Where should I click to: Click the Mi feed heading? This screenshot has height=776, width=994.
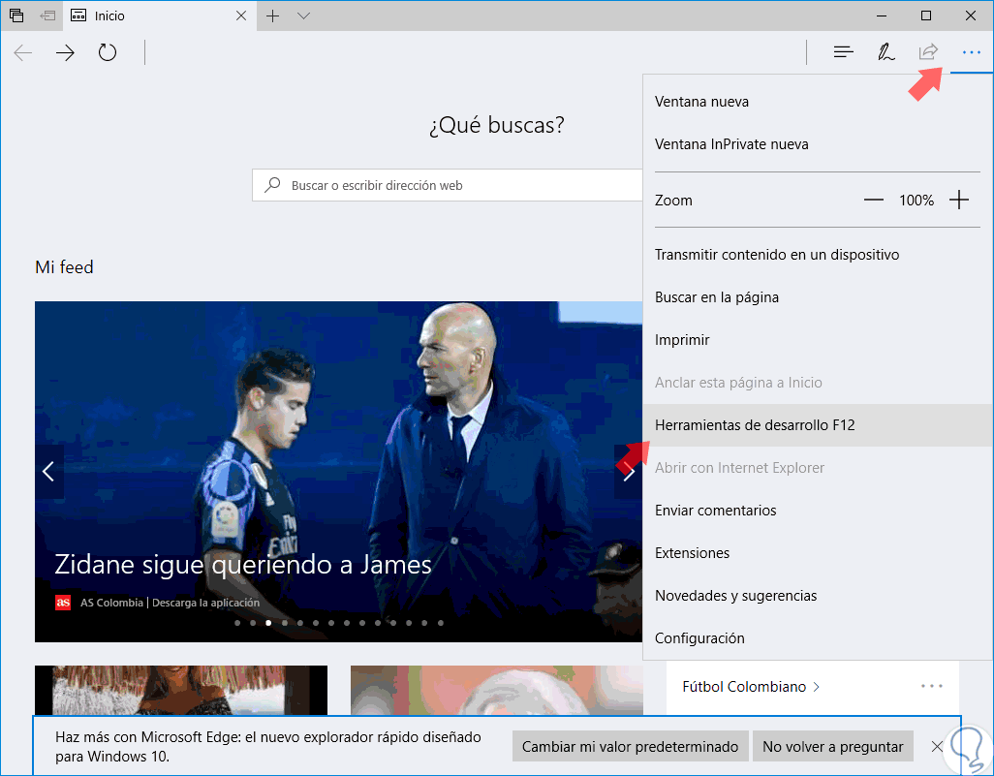coord(64,267)
